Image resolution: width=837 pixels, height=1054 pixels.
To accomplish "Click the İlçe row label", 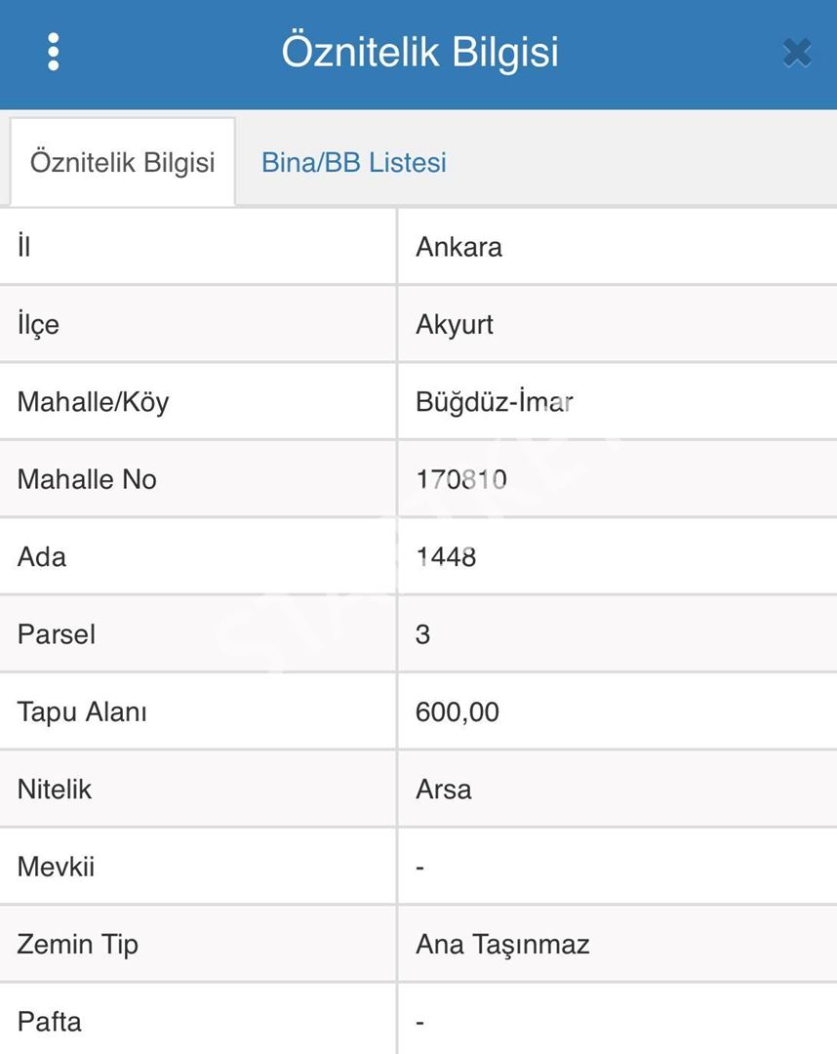I will [x=38, y=324].
